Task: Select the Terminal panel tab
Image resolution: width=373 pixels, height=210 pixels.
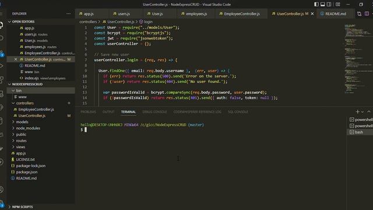Action: (x=128, y=112)
